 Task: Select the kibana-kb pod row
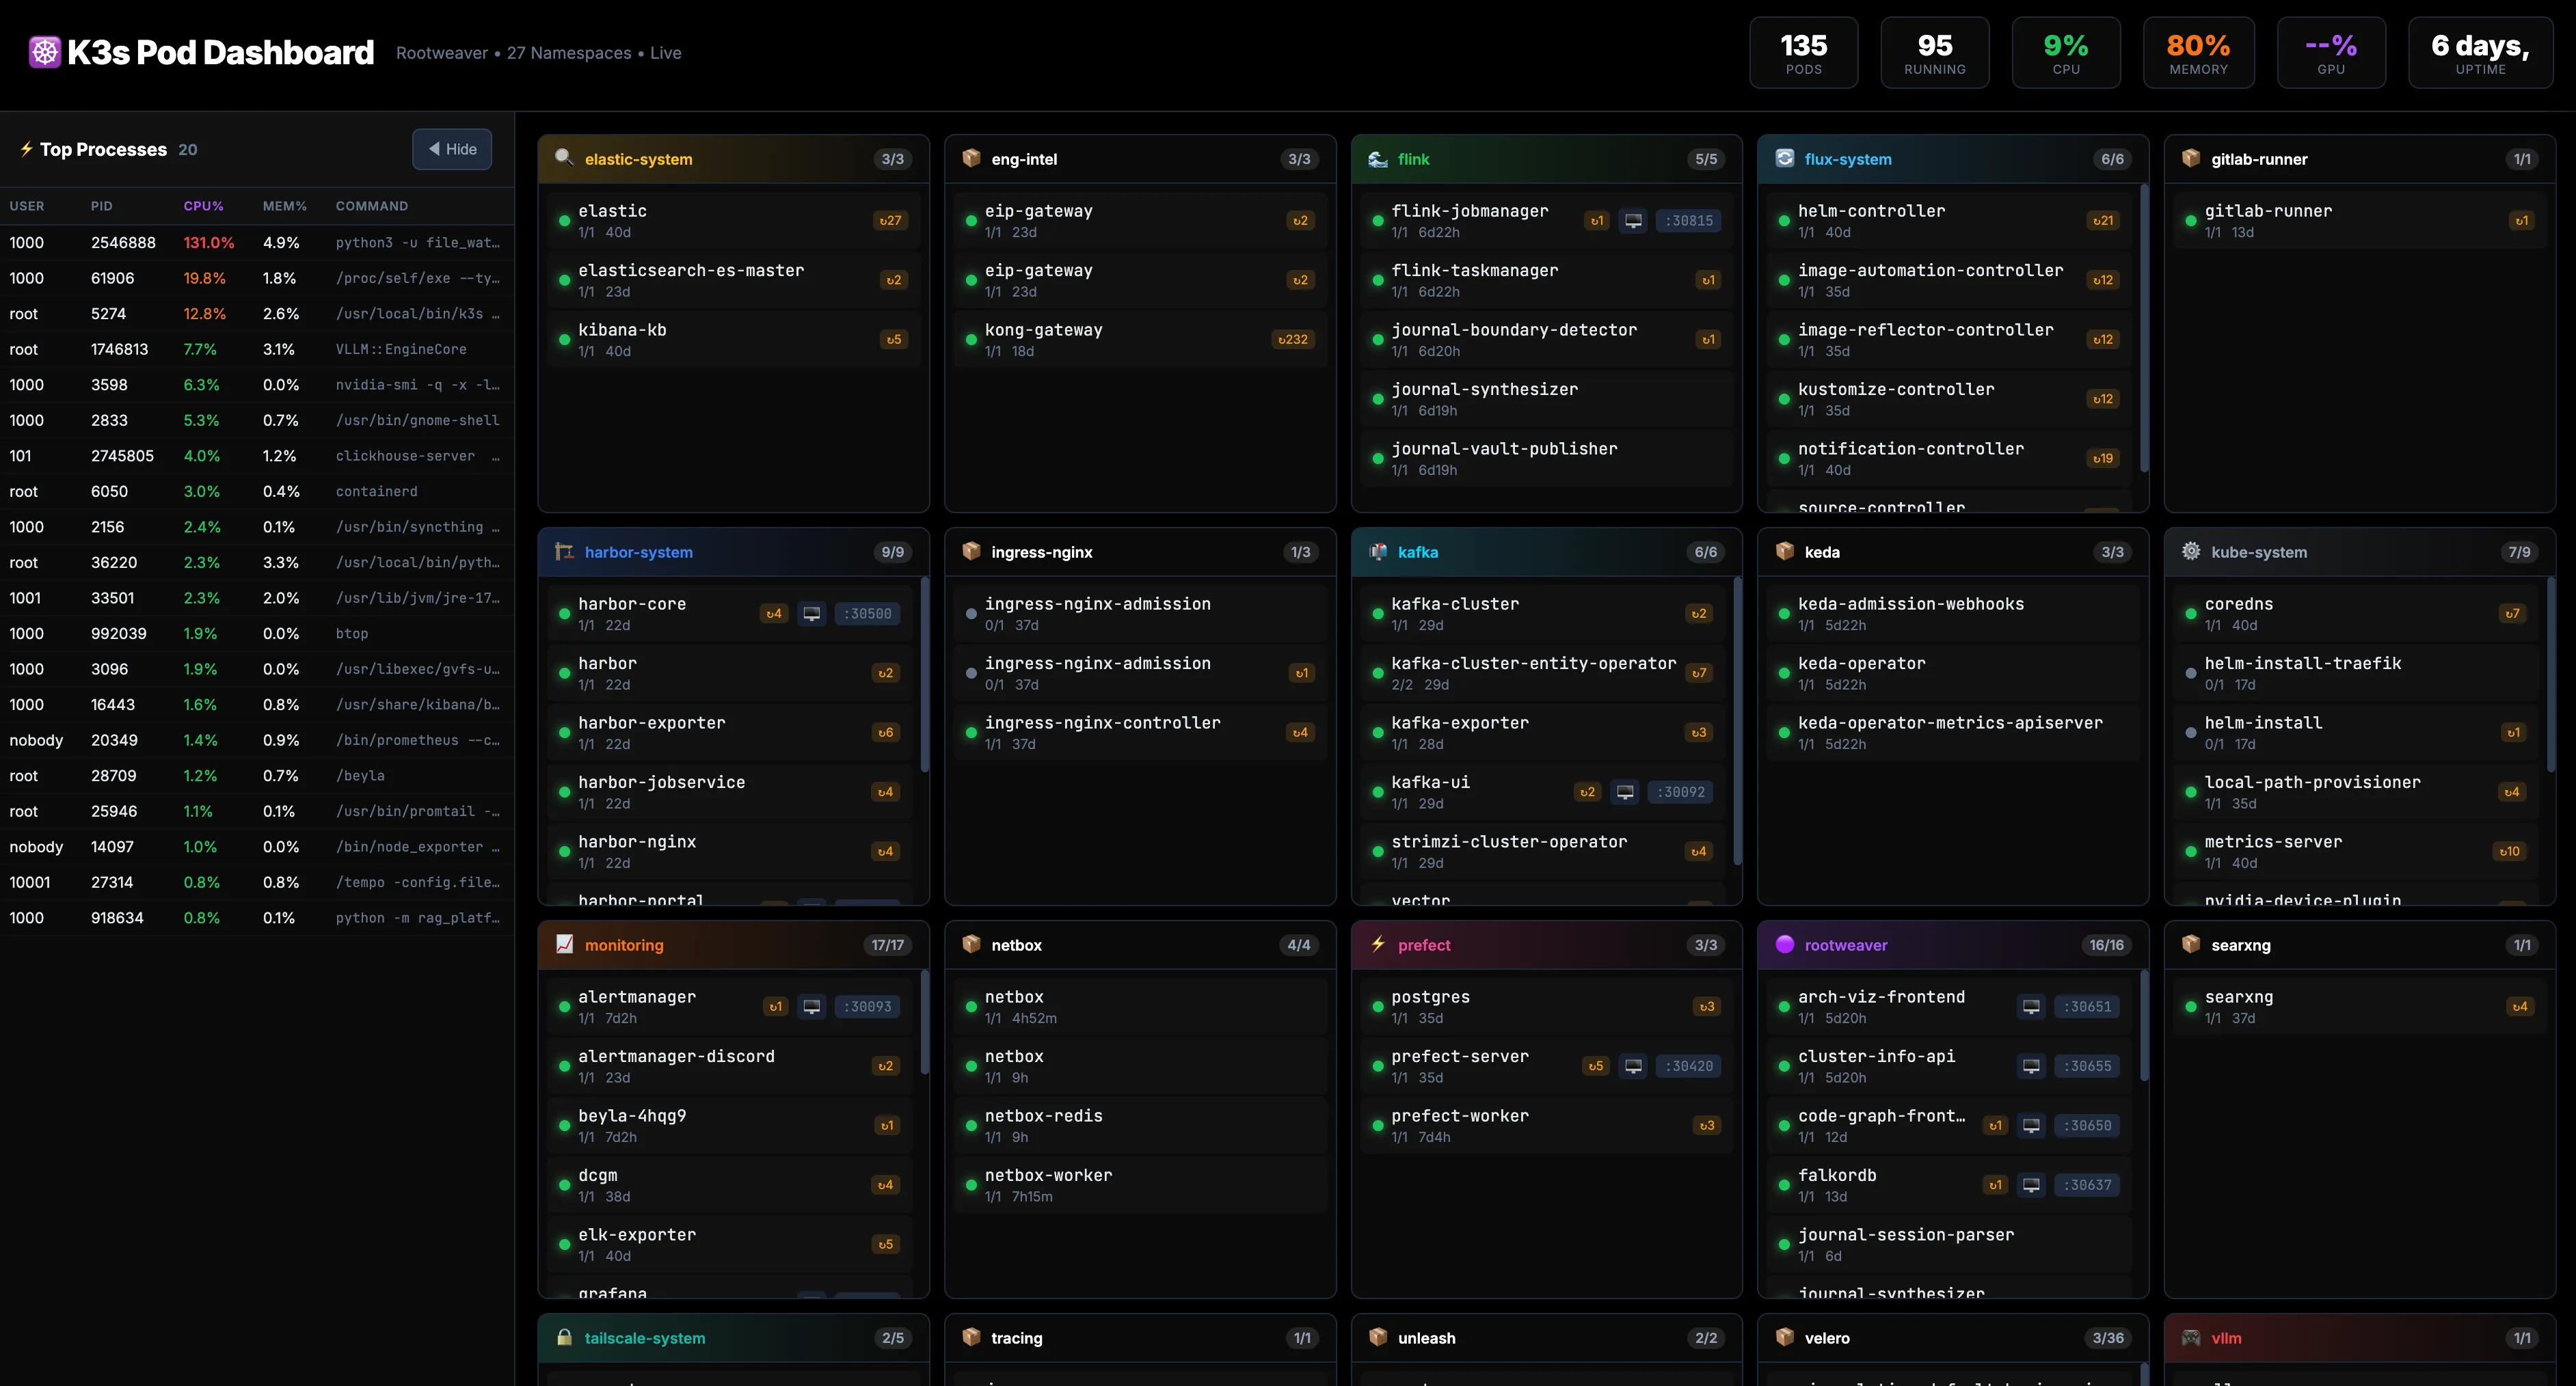point(733,339)
